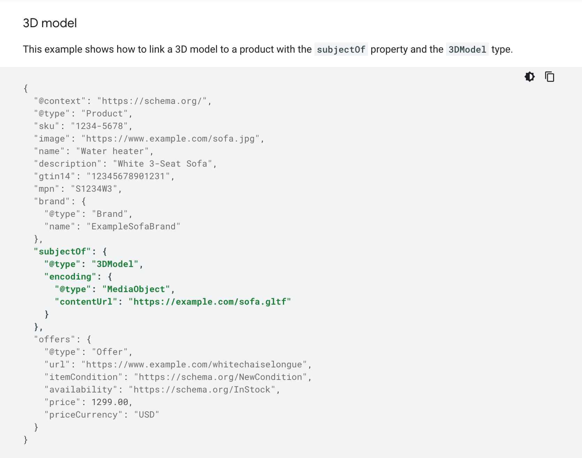Click the "White 3-Seat Sofa" description value
This screenshot has width=582, height=458.
162,164
